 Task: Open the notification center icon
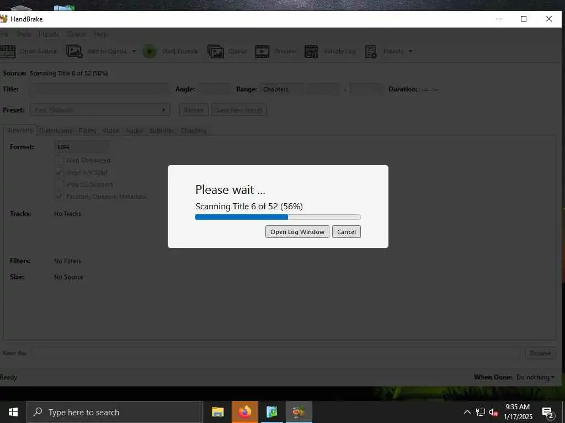547,413
